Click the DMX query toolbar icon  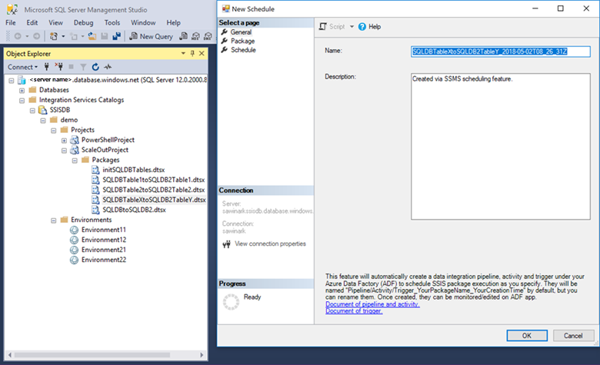(x=208, y=36)
